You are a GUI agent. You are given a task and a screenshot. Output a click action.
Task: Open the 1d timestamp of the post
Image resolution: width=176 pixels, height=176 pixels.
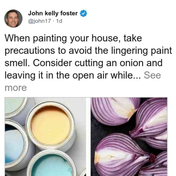[x=59, y=21]
